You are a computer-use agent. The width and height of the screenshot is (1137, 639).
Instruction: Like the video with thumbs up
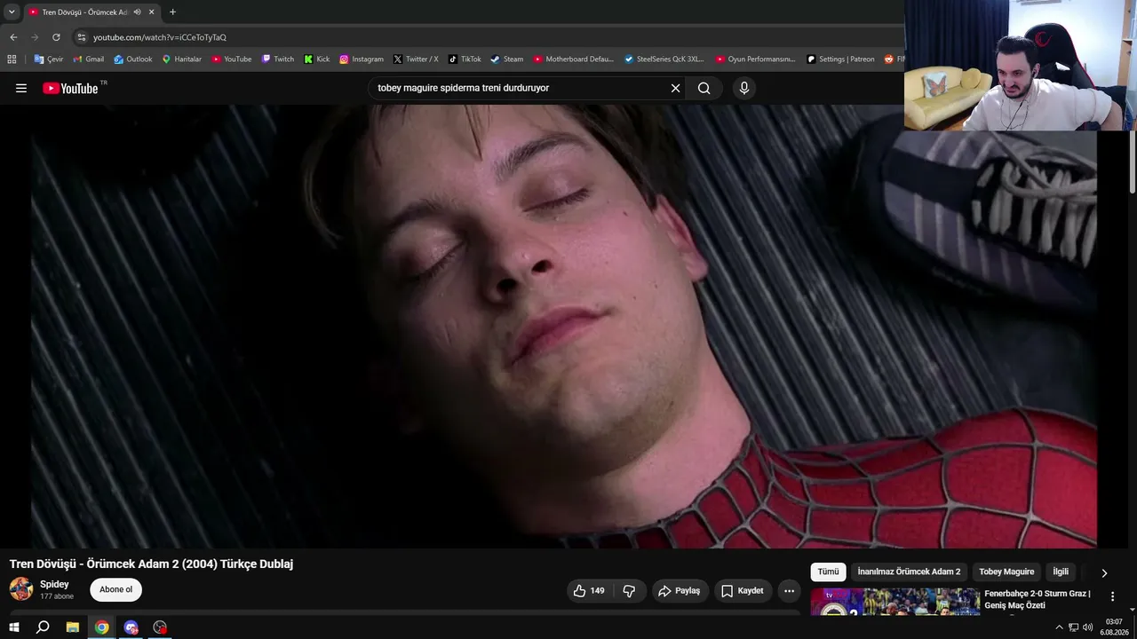(x=589, y=590)
